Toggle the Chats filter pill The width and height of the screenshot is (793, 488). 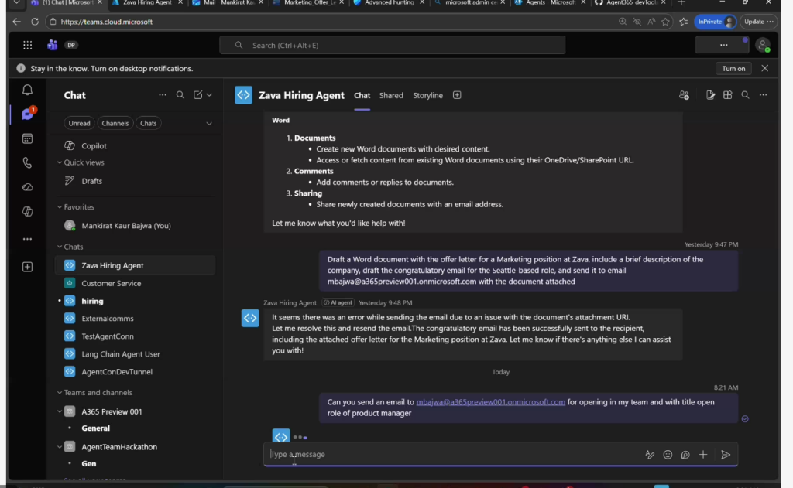(148, 123)
